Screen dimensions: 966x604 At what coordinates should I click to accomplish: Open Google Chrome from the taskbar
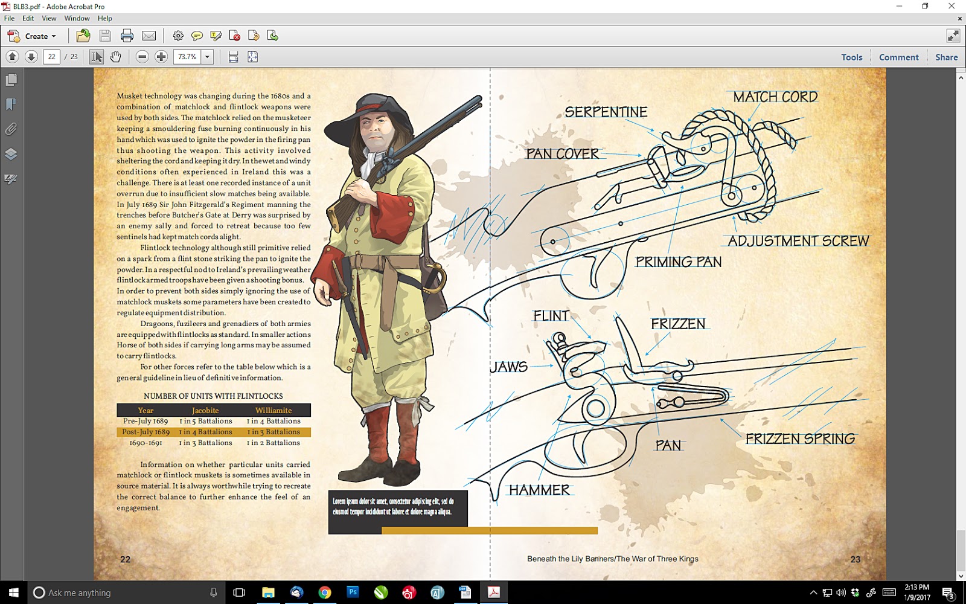[x=325, y=593]
